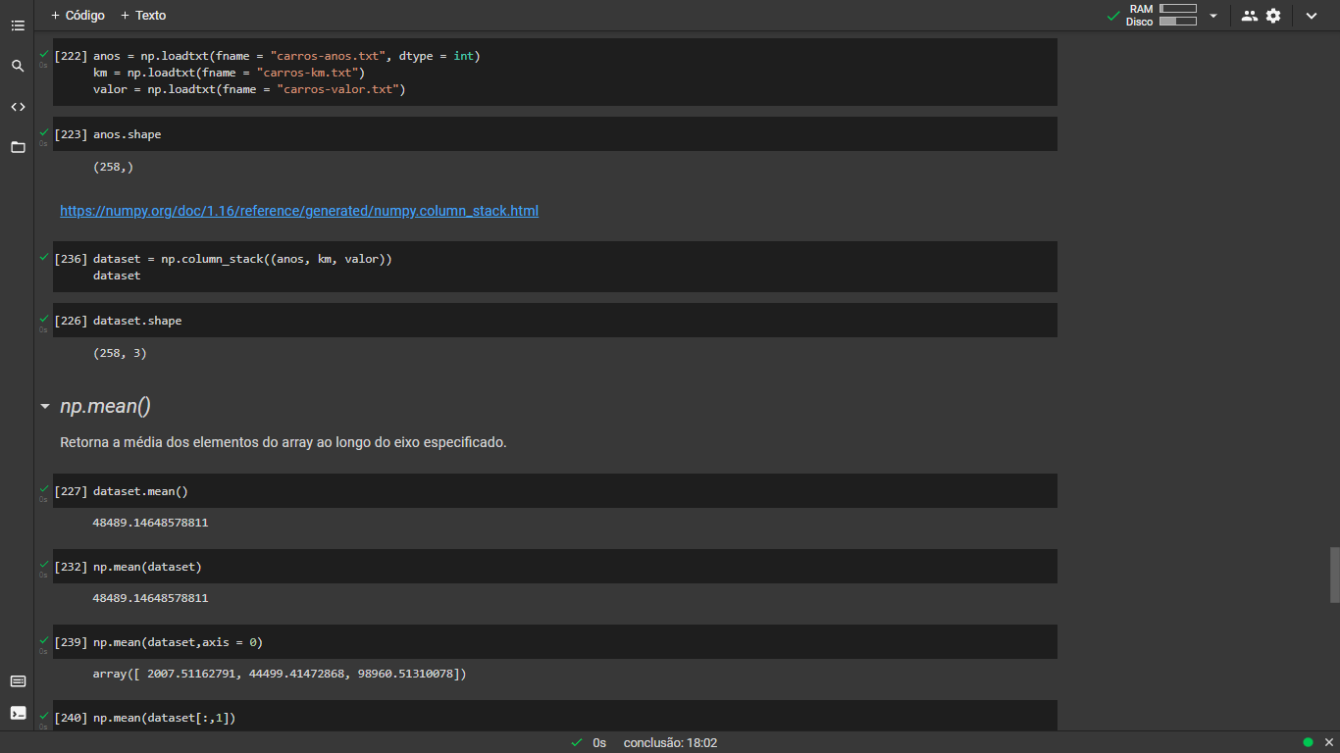Click the code line valor = np.loadtxt
1340x753 pixels.
249,89
